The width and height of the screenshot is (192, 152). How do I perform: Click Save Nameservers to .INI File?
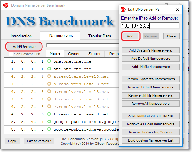[150, 116]
